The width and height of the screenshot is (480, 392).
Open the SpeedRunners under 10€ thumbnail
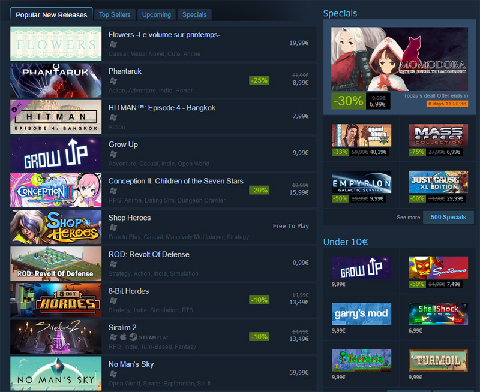point(438,267)
